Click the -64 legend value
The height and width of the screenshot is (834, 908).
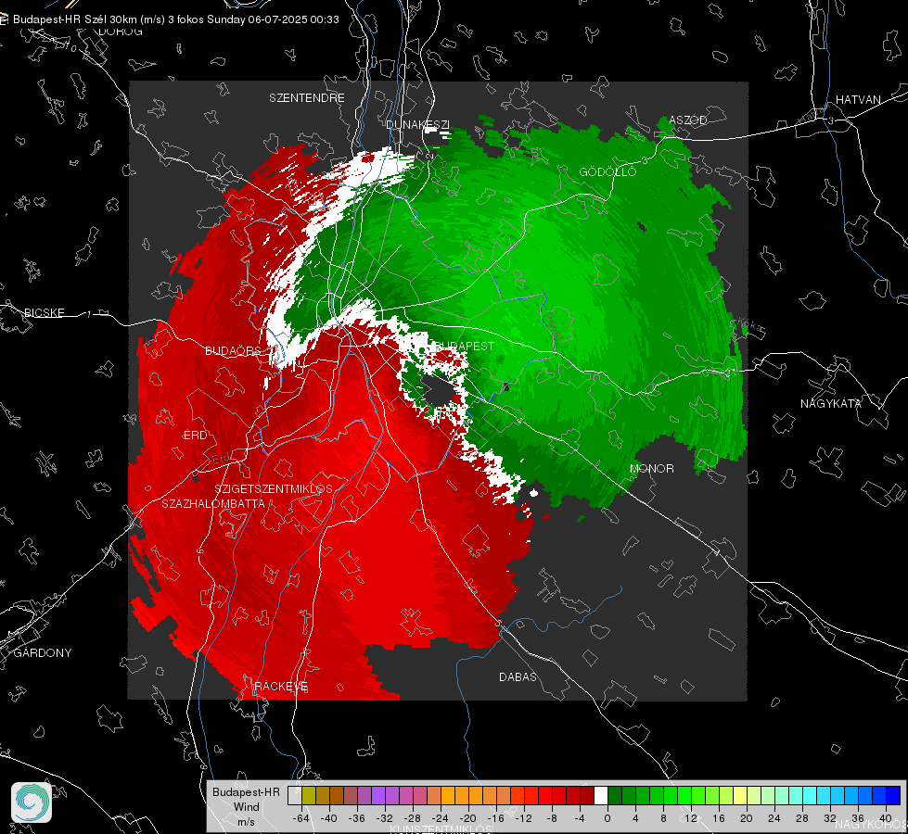pos(301,818)
